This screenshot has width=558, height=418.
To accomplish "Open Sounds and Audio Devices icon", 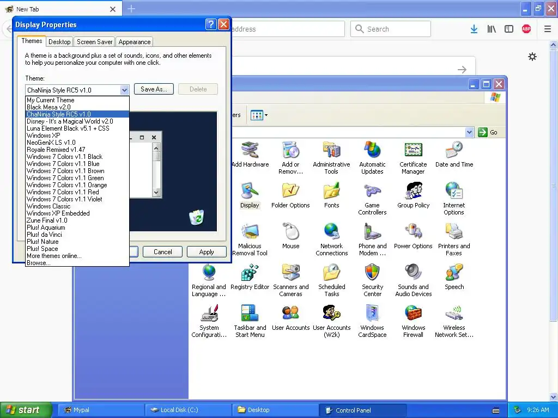I will point(413,280).
